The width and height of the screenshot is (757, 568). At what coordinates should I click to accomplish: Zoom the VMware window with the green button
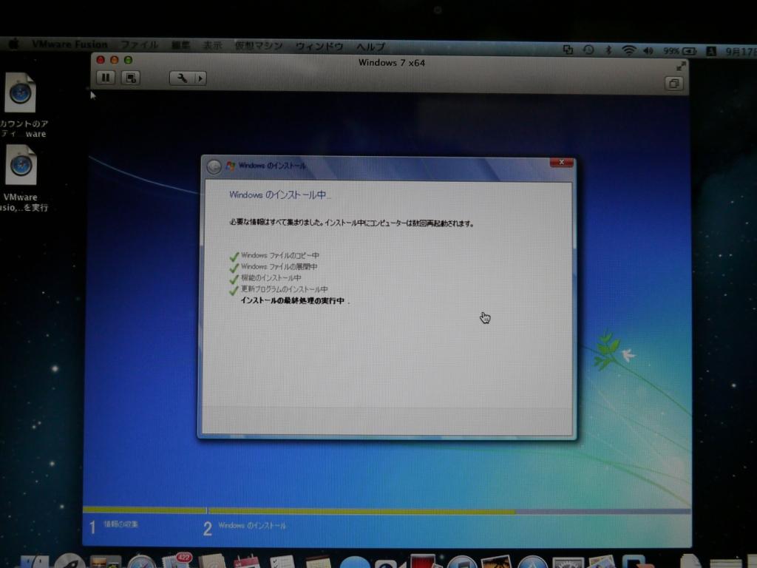tap(128, 60)
